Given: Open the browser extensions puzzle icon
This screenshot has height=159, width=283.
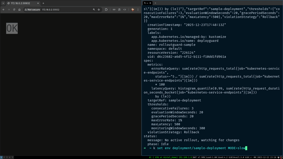Looking at the screenshot, I should coord(106,10).
